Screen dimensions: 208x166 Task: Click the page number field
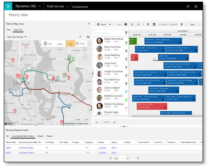coord(122,158)
